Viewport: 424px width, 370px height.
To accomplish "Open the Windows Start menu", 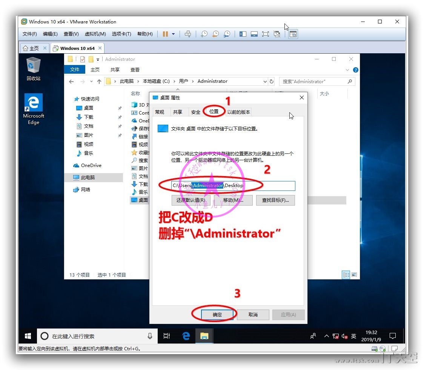I will pos(28,336).
